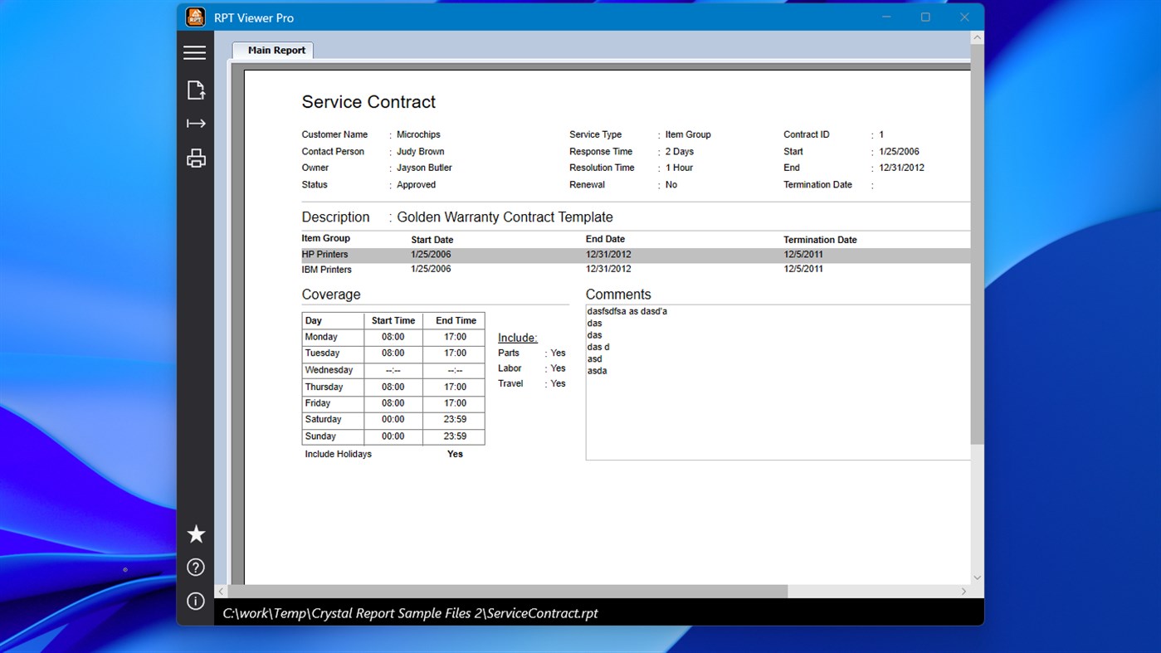Screen dimensions: 1161x653
Task: Click the Travel label under Include
Action: tap(510, 383)
